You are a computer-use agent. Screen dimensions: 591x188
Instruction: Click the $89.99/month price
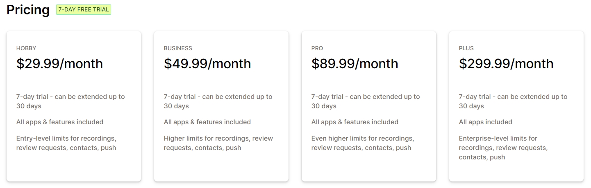[355, 64]
